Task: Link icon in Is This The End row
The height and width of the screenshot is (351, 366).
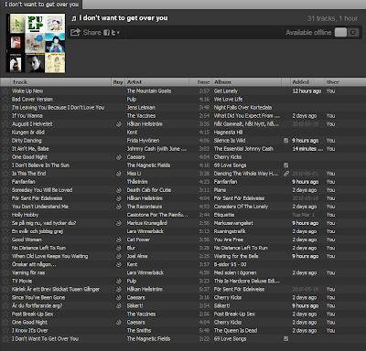Action: [x=286, y=174]
